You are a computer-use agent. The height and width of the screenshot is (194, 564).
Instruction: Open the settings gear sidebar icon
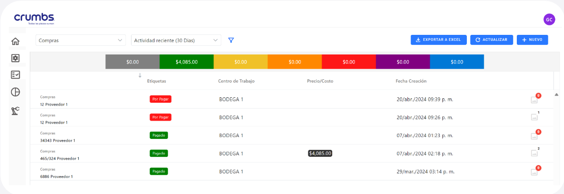point(15,58)
